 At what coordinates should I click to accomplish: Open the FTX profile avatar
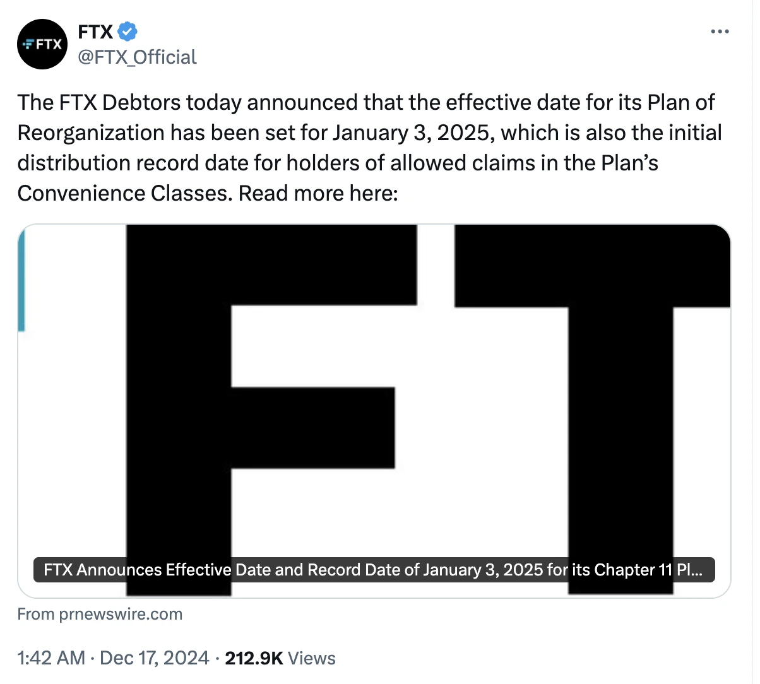42,44
